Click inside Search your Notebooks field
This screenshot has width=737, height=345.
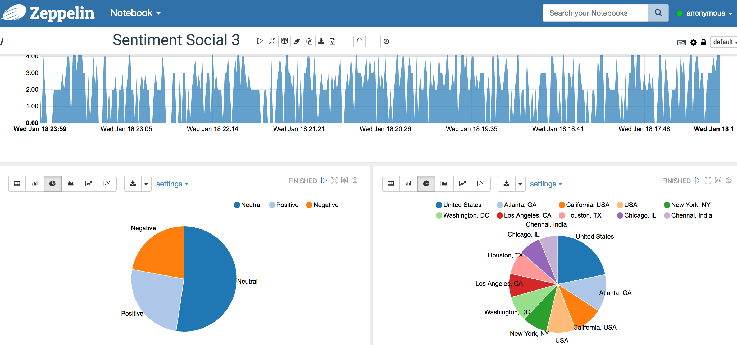point(595,13)
